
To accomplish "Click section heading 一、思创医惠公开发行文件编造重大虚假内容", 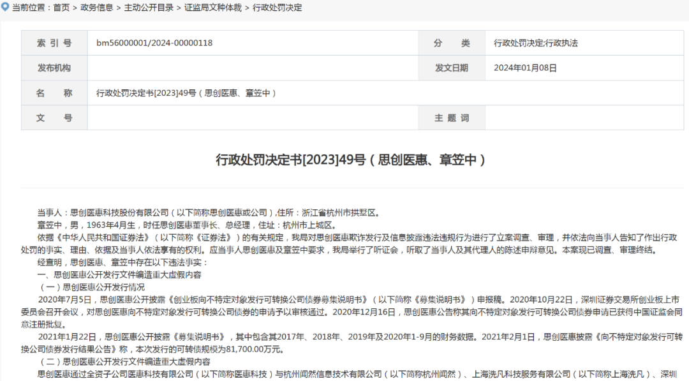I will [x=119, y=274].
